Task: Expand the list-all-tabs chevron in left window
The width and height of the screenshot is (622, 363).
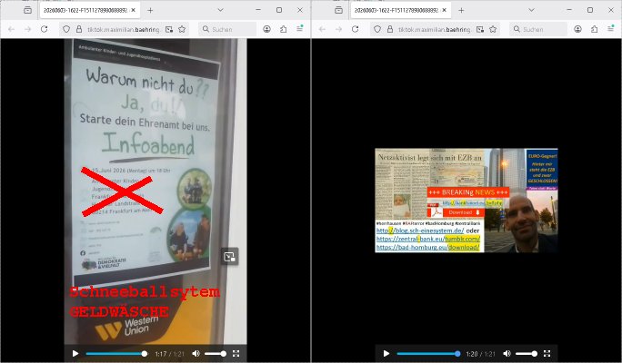Action: [221, 10]
